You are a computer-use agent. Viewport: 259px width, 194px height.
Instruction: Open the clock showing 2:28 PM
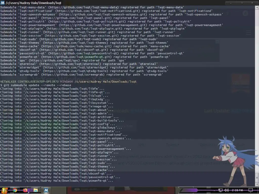(237, 190)
